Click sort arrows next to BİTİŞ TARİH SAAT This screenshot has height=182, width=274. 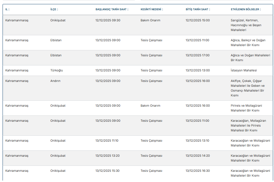tap(209, 10)
